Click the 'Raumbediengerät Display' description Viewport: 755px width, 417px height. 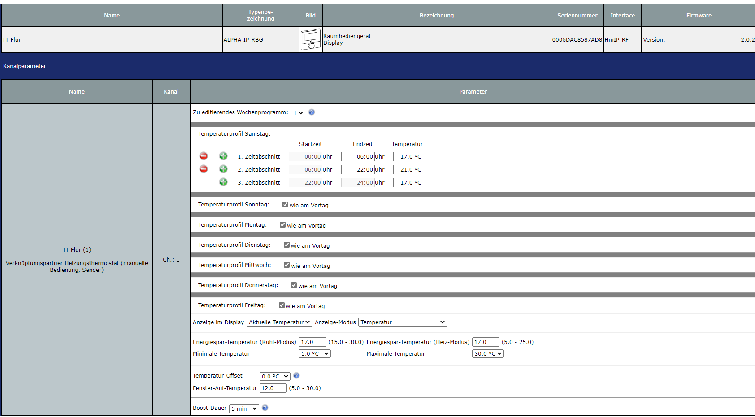(x=347, y=39)
